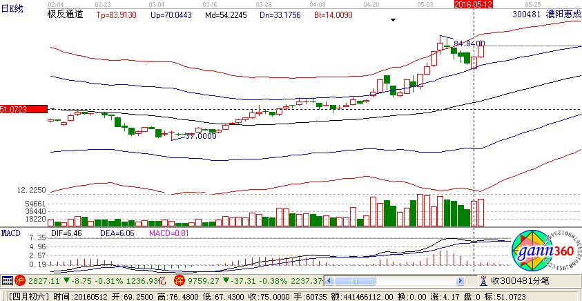
Task: Click the red 沪 Shanghai index icon
Action: (20, 281)
